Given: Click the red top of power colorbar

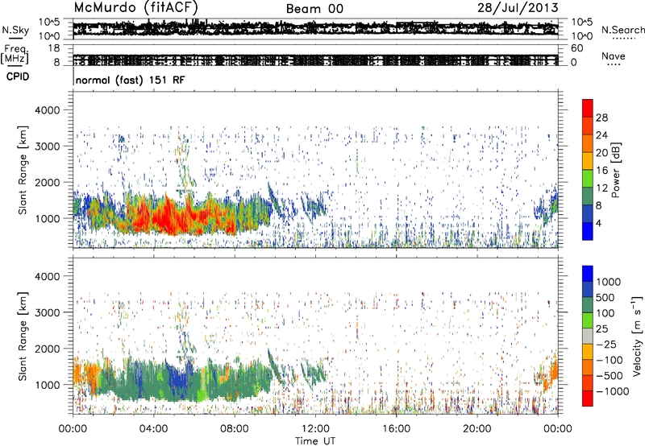Looking at the screenshot, I should click(588, 108).
